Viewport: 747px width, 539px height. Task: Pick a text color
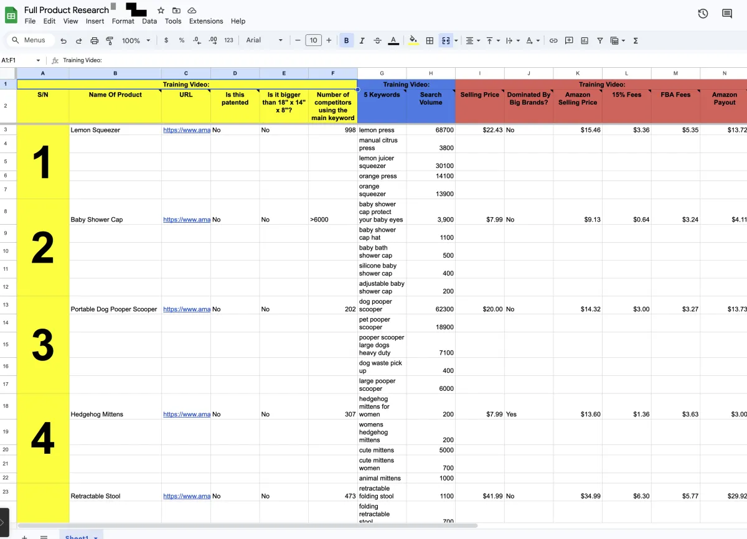[x=393, y=40]
